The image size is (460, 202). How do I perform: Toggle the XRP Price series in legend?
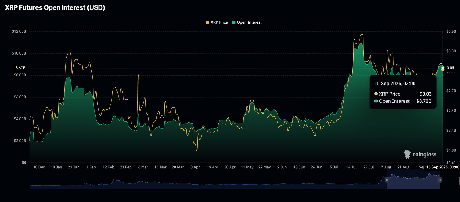pos(217,22)
